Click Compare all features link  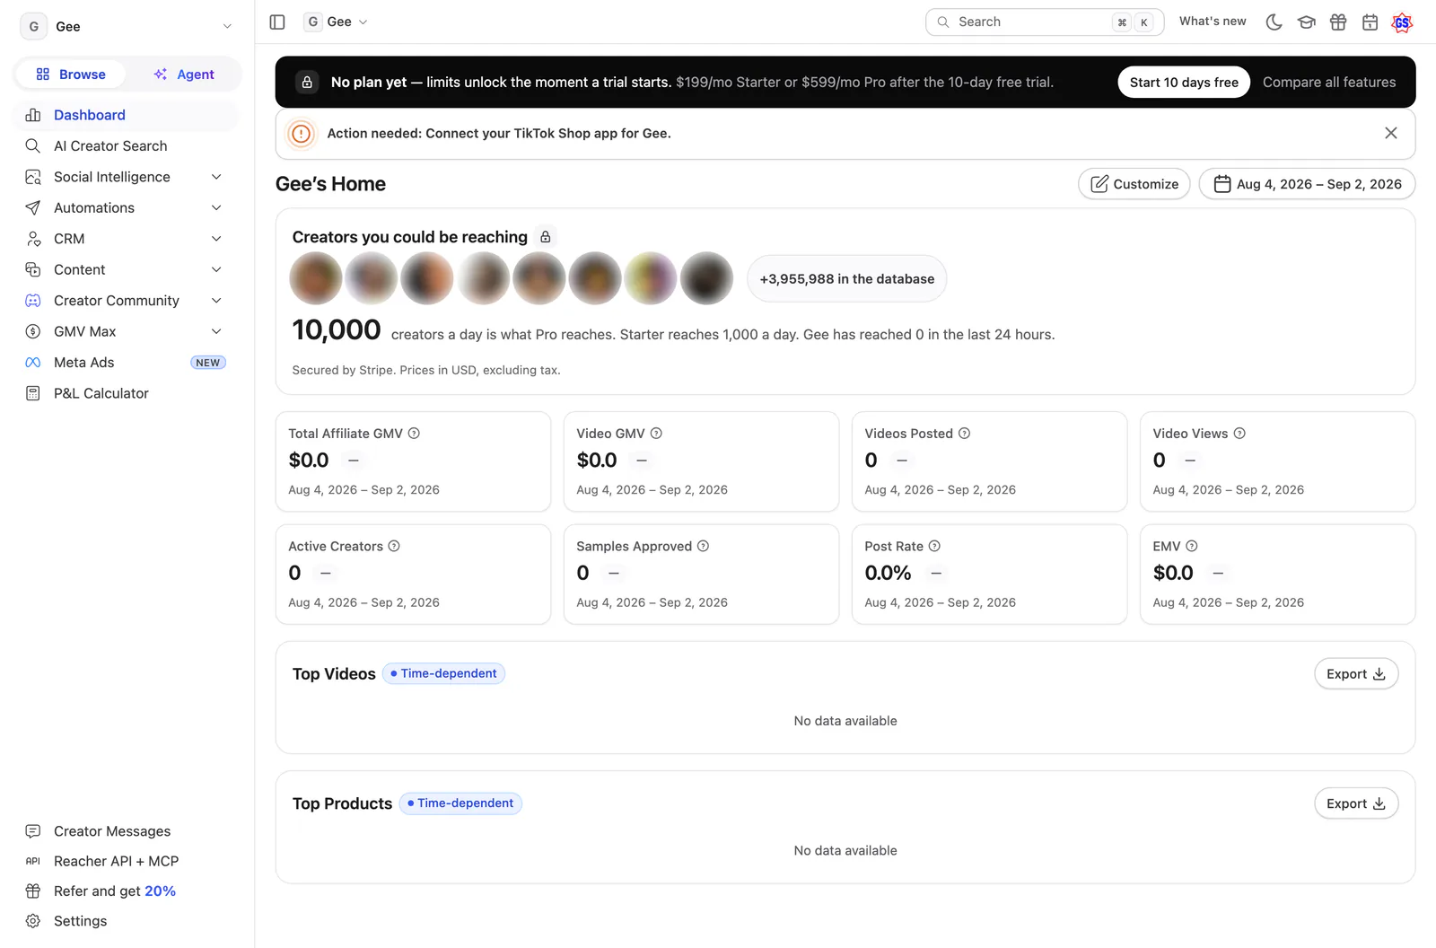(1329, 83)
